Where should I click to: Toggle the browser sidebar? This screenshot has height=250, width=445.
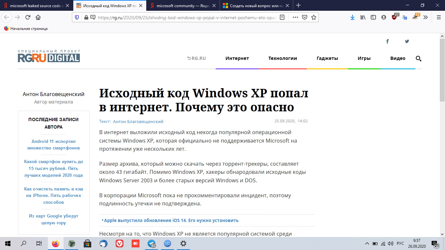[x=373, y=18]
